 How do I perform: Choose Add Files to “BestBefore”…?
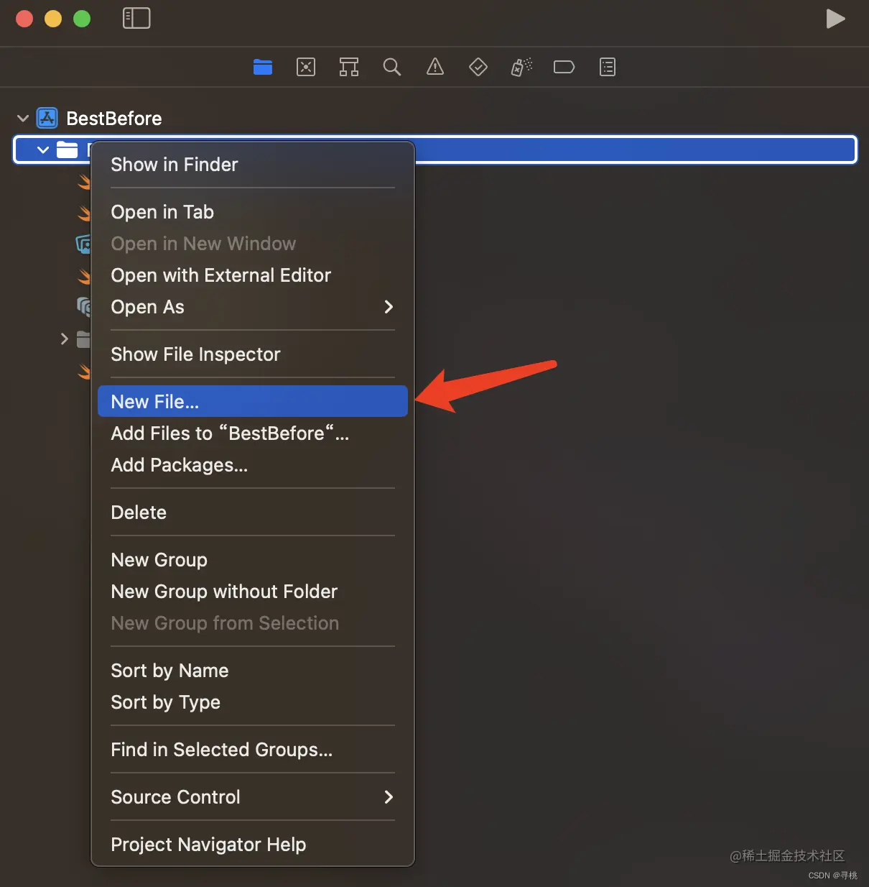tap(253, 433)
